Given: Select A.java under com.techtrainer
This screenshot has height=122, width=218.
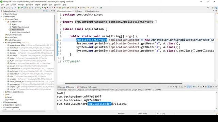Looking at the screenshot, I should [14, 24].
